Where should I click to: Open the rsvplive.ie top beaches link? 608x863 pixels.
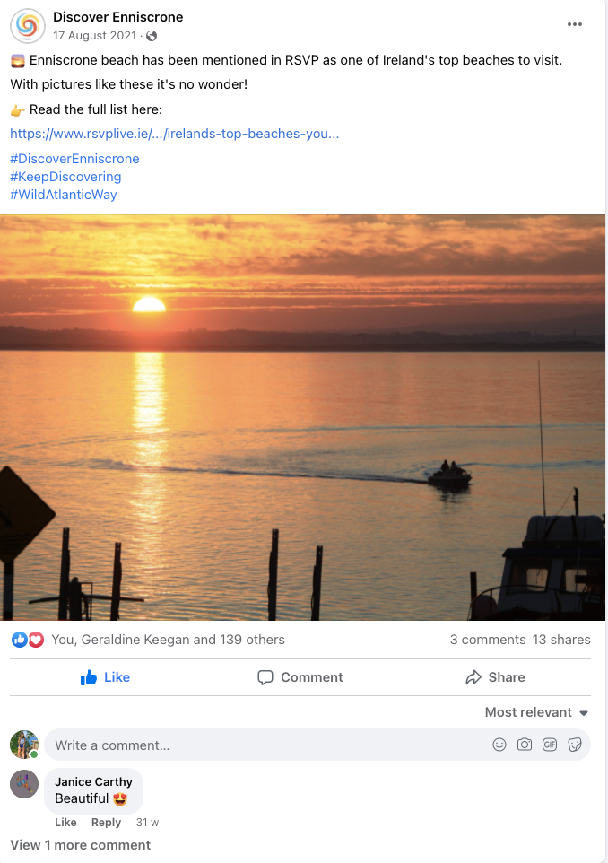click(175, 134)
